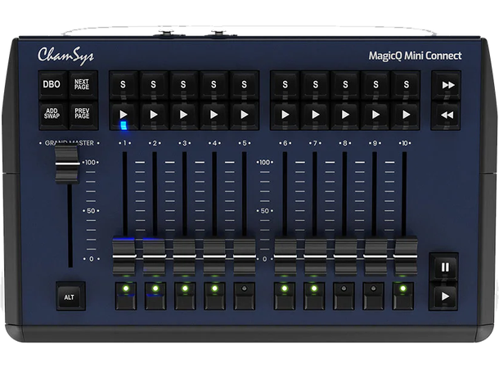Click fader 8 knob
Viewport: 499px width, 368px height.
345,256
